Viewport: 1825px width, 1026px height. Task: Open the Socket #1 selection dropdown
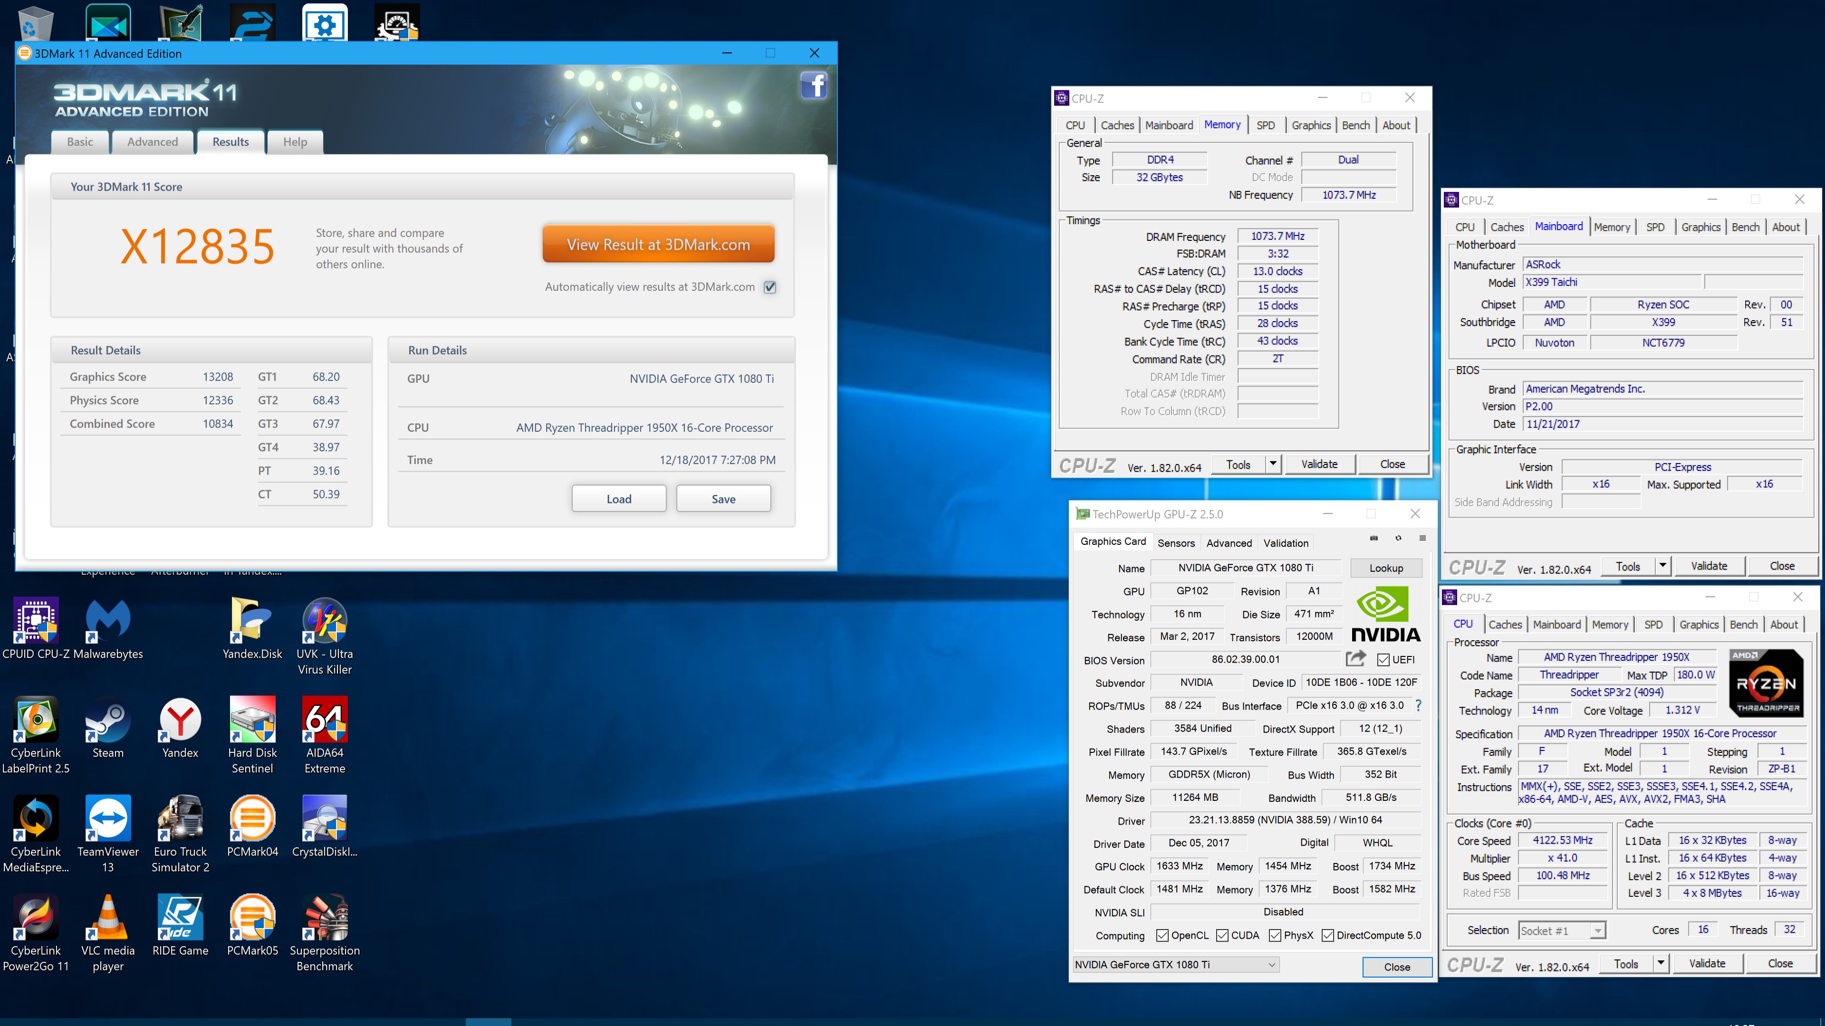click(x=1562, y=931)
